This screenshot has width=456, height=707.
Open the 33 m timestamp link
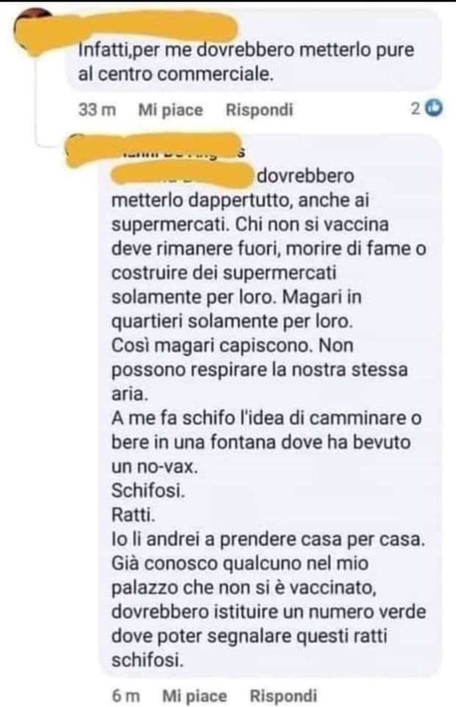98,110
